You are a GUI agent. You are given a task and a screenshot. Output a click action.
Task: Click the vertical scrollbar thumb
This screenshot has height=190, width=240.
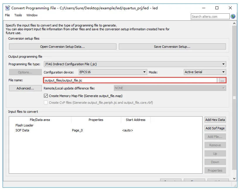tap(234, 98)
